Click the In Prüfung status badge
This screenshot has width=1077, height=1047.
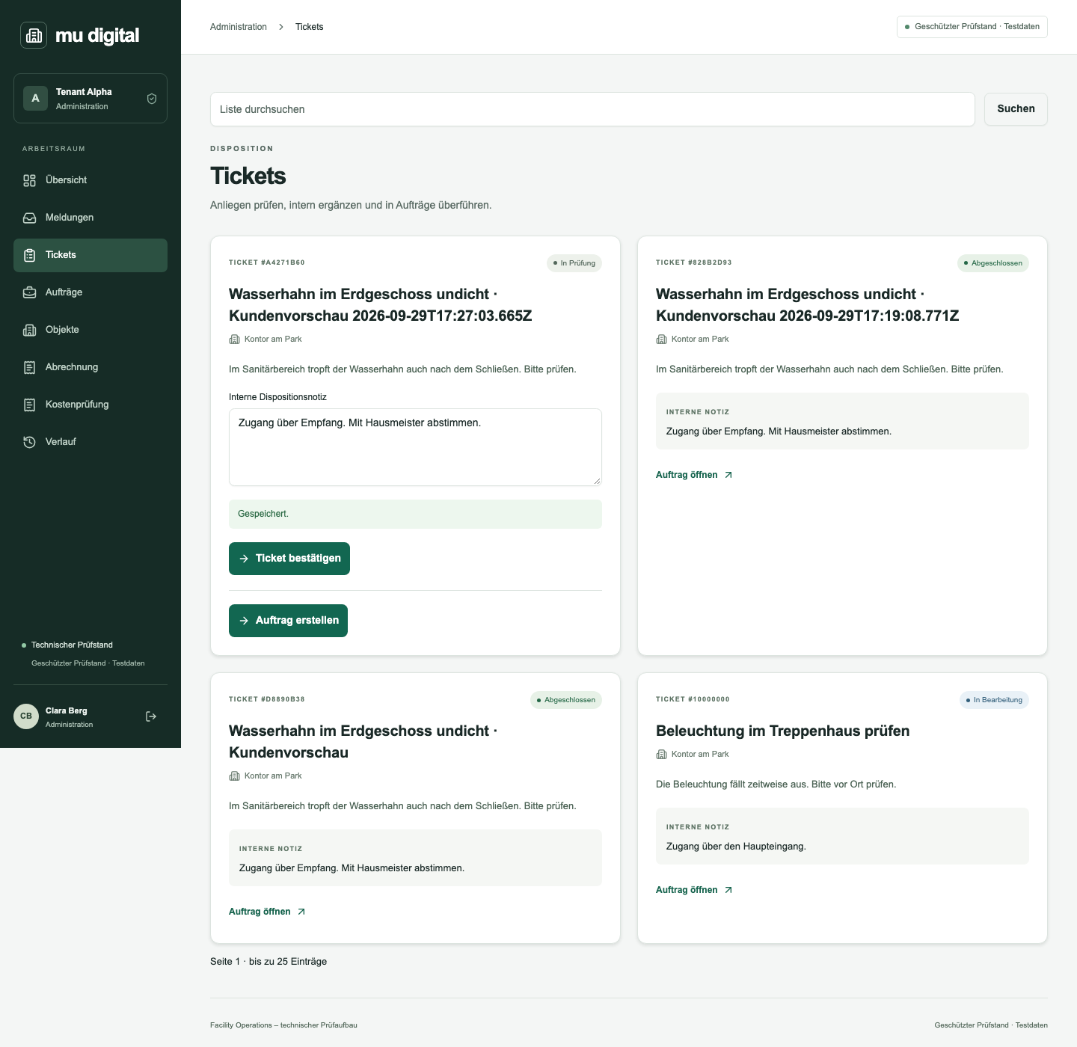click(574, 263)
